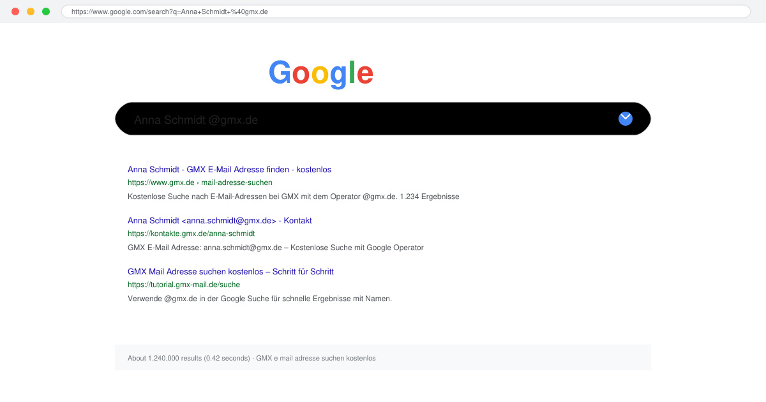Click the browser address bar URL
Viewport: 766px width, 402px height.
(406, 11)
